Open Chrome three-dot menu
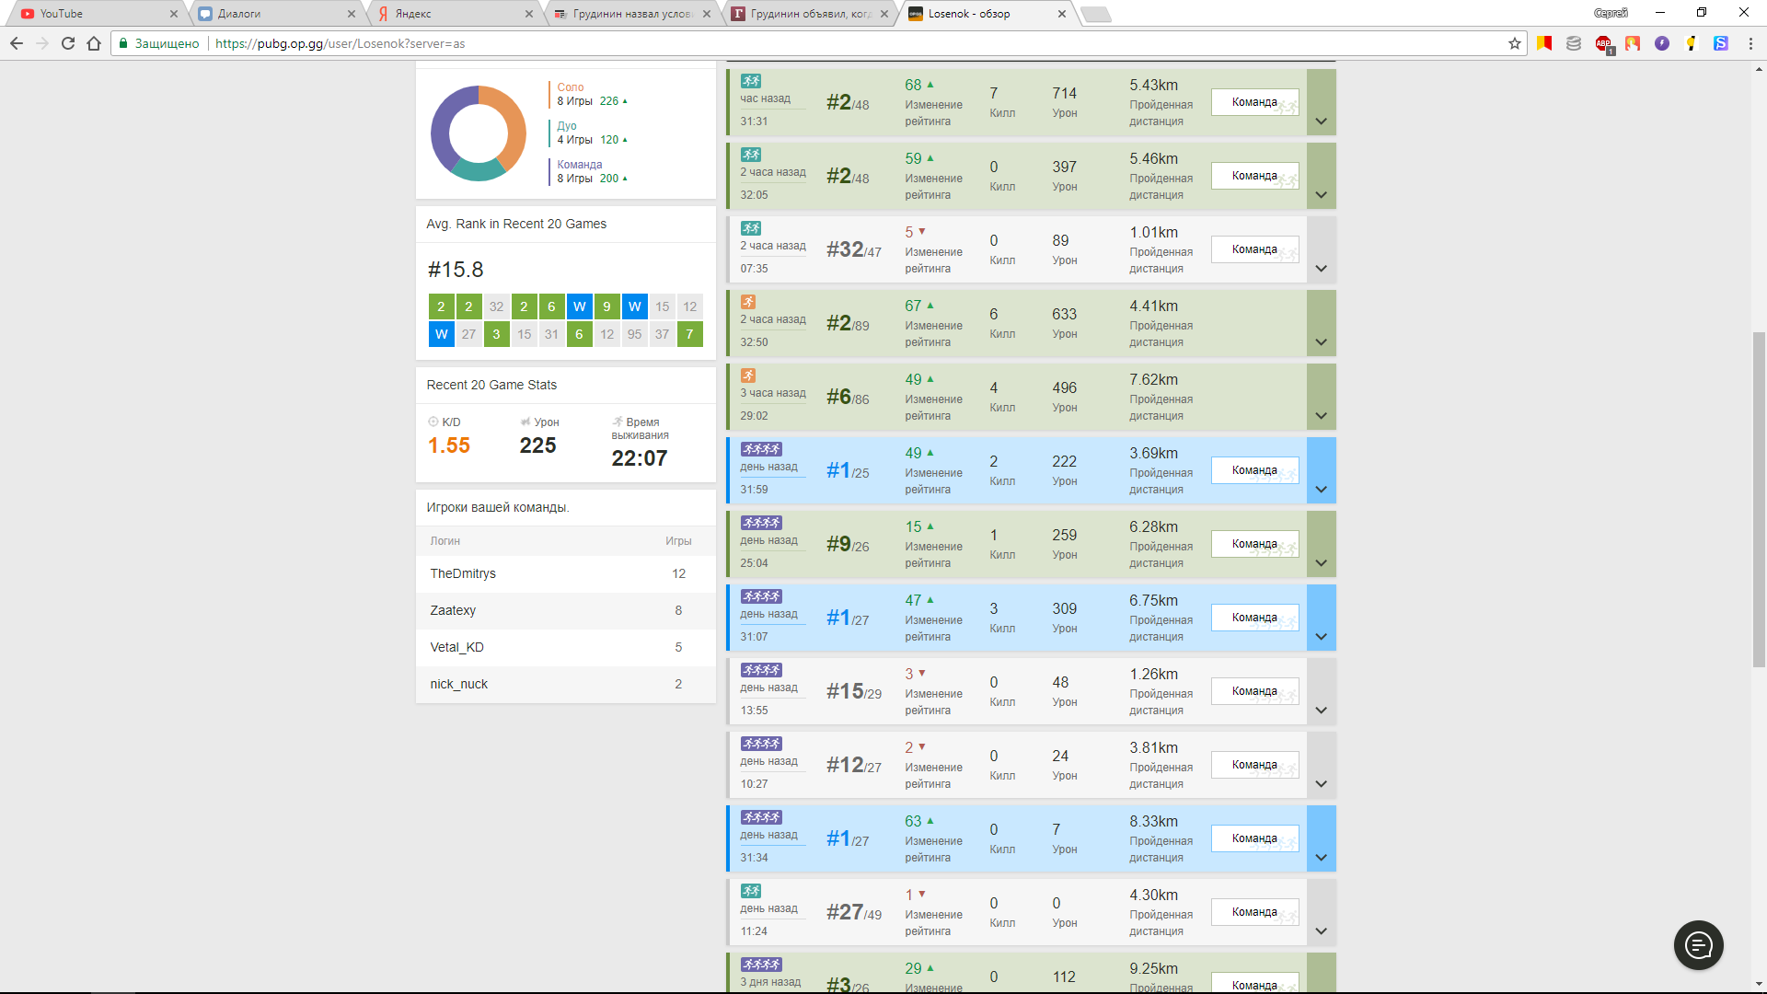The height and width of the screenshot is (994, 1767). [1750, 43]
